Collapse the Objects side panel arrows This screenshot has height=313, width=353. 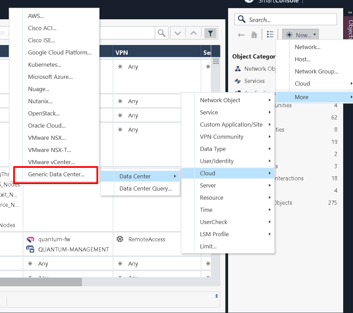350,13
